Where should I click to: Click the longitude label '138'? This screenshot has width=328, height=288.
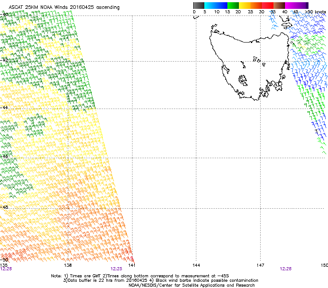pyautogui.click(x=68, y=265)
